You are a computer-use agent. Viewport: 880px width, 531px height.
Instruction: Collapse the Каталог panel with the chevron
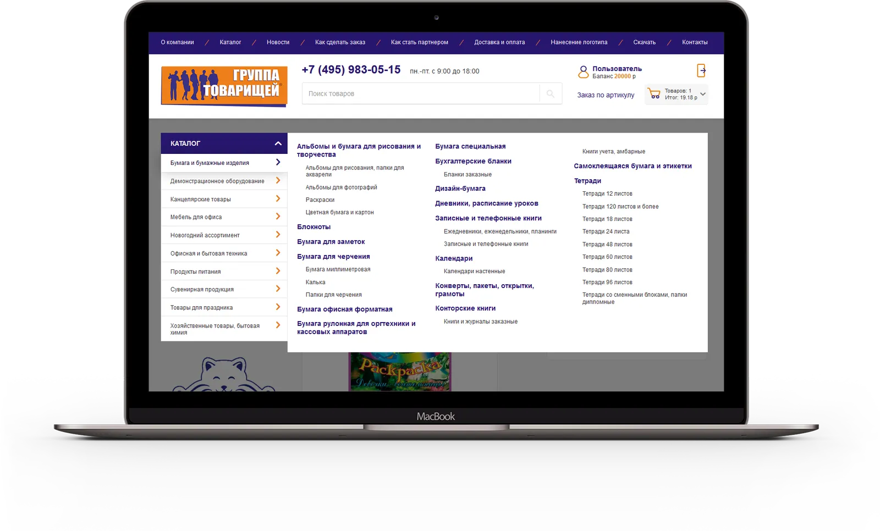coord(278,143)
